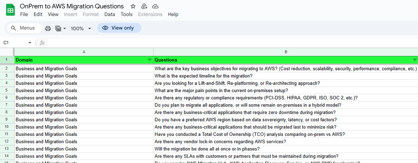Expand the filter views dropdown arrow
This screenshot has width=418, height=163.
tap(64, 28)
